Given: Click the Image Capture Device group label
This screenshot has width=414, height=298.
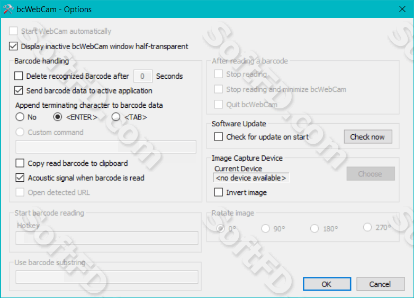Looking at the screenshot, I should pos(247,158).
